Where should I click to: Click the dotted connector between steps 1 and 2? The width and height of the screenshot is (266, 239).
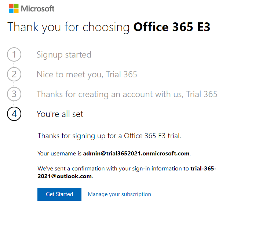pyautogui.click(x=14, y=65)
